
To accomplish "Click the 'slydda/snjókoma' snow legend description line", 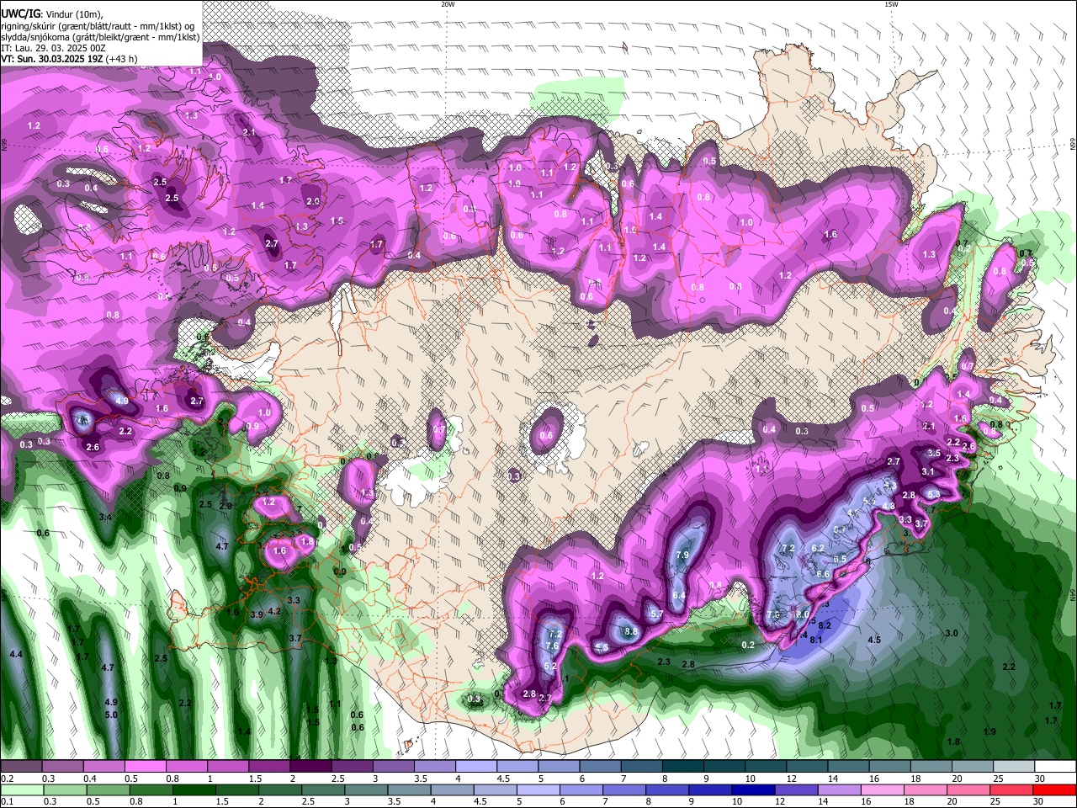I will 100,37.
